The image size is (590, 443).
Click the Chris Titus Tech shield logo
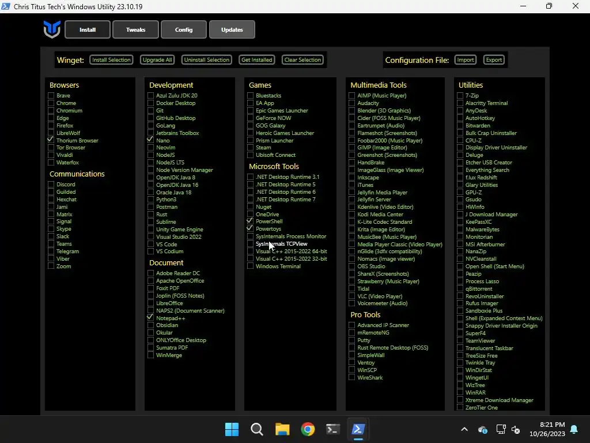pos(52,29)
